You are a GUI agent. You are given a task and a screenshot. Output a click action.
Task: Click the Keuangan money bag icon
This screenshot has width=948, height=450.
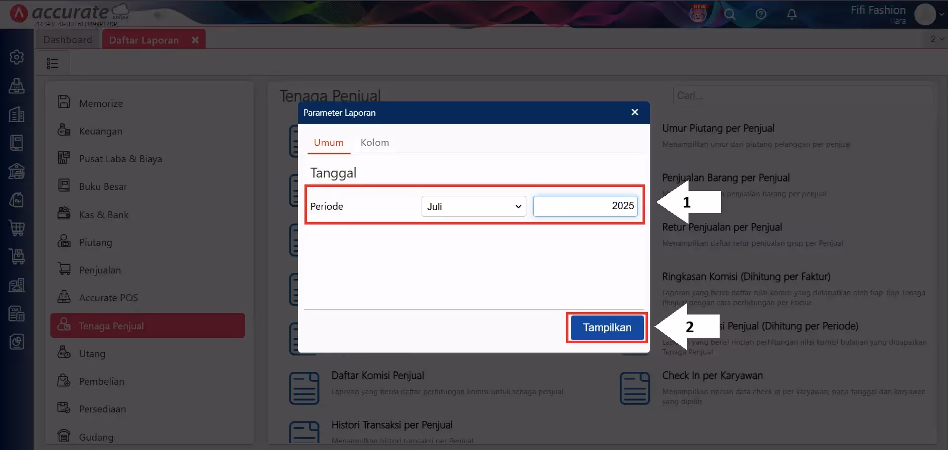point(64,130)
